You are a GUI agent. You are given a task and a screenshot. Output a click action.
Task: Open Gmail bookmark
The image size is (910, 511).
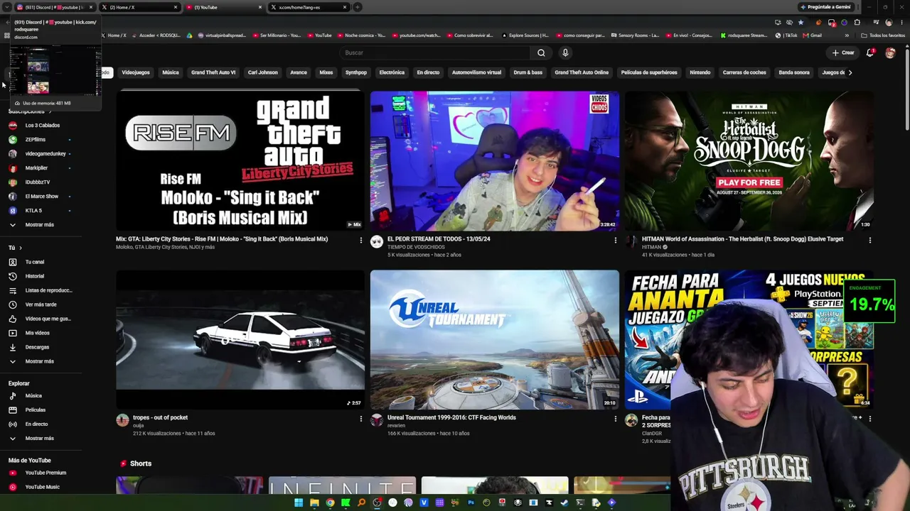(813, 35)
